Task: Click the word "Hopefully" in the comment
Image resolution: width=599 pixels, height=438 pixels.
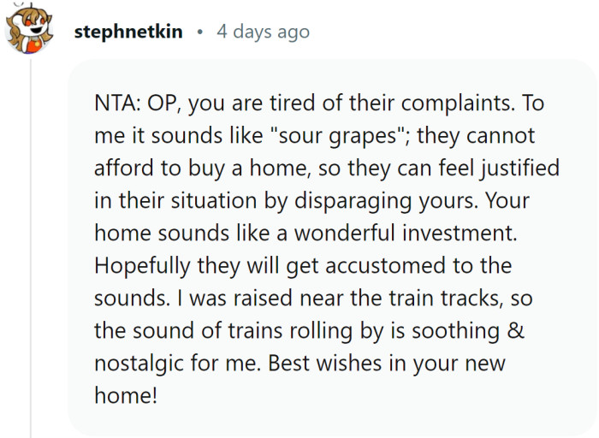Action: point(143,265)
